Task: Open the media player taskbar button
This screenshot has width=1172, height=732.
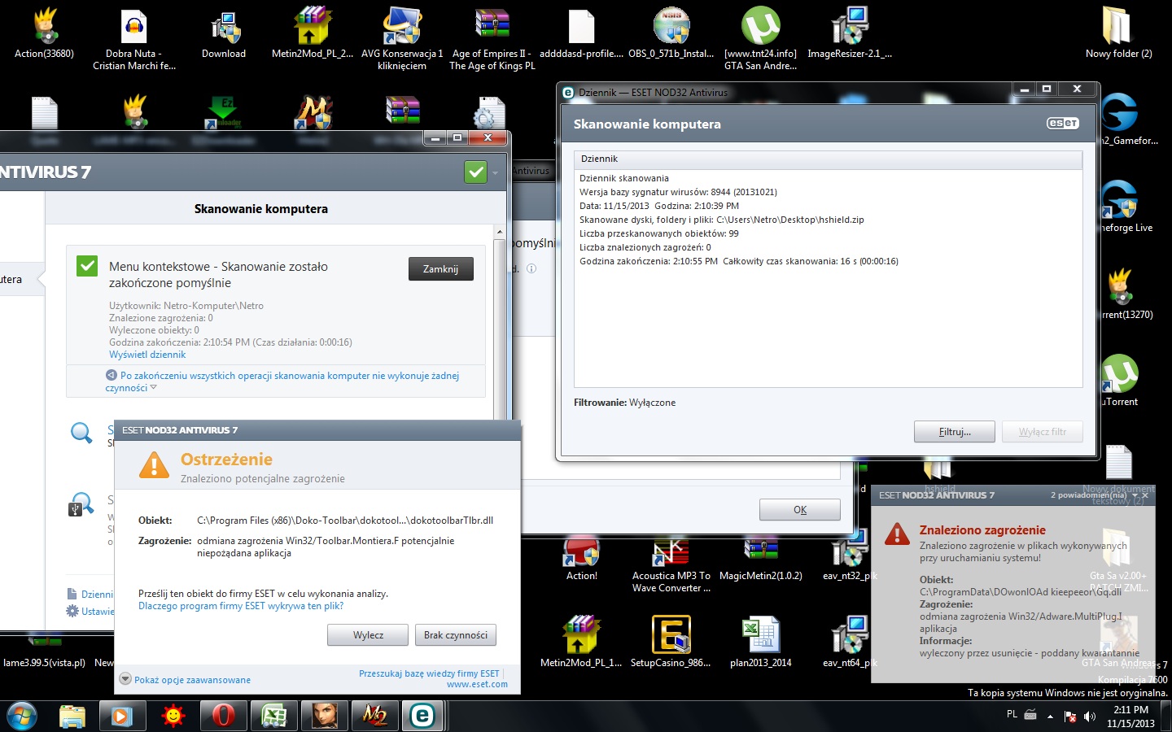Action: coord(122,716)
